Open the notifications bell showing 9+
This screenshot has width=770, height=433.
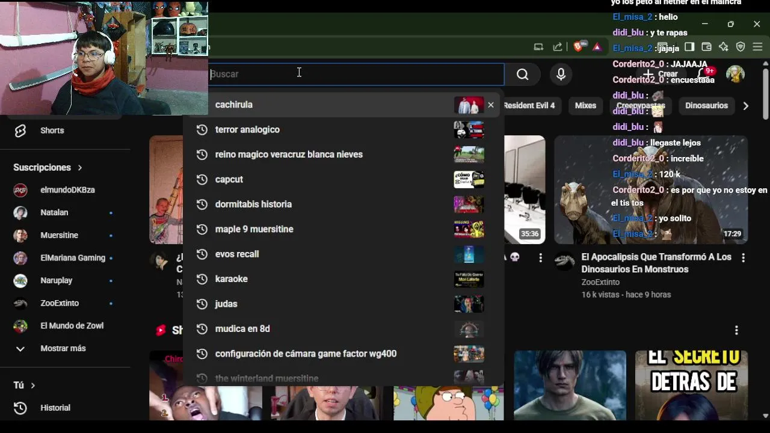click(704, 74)
